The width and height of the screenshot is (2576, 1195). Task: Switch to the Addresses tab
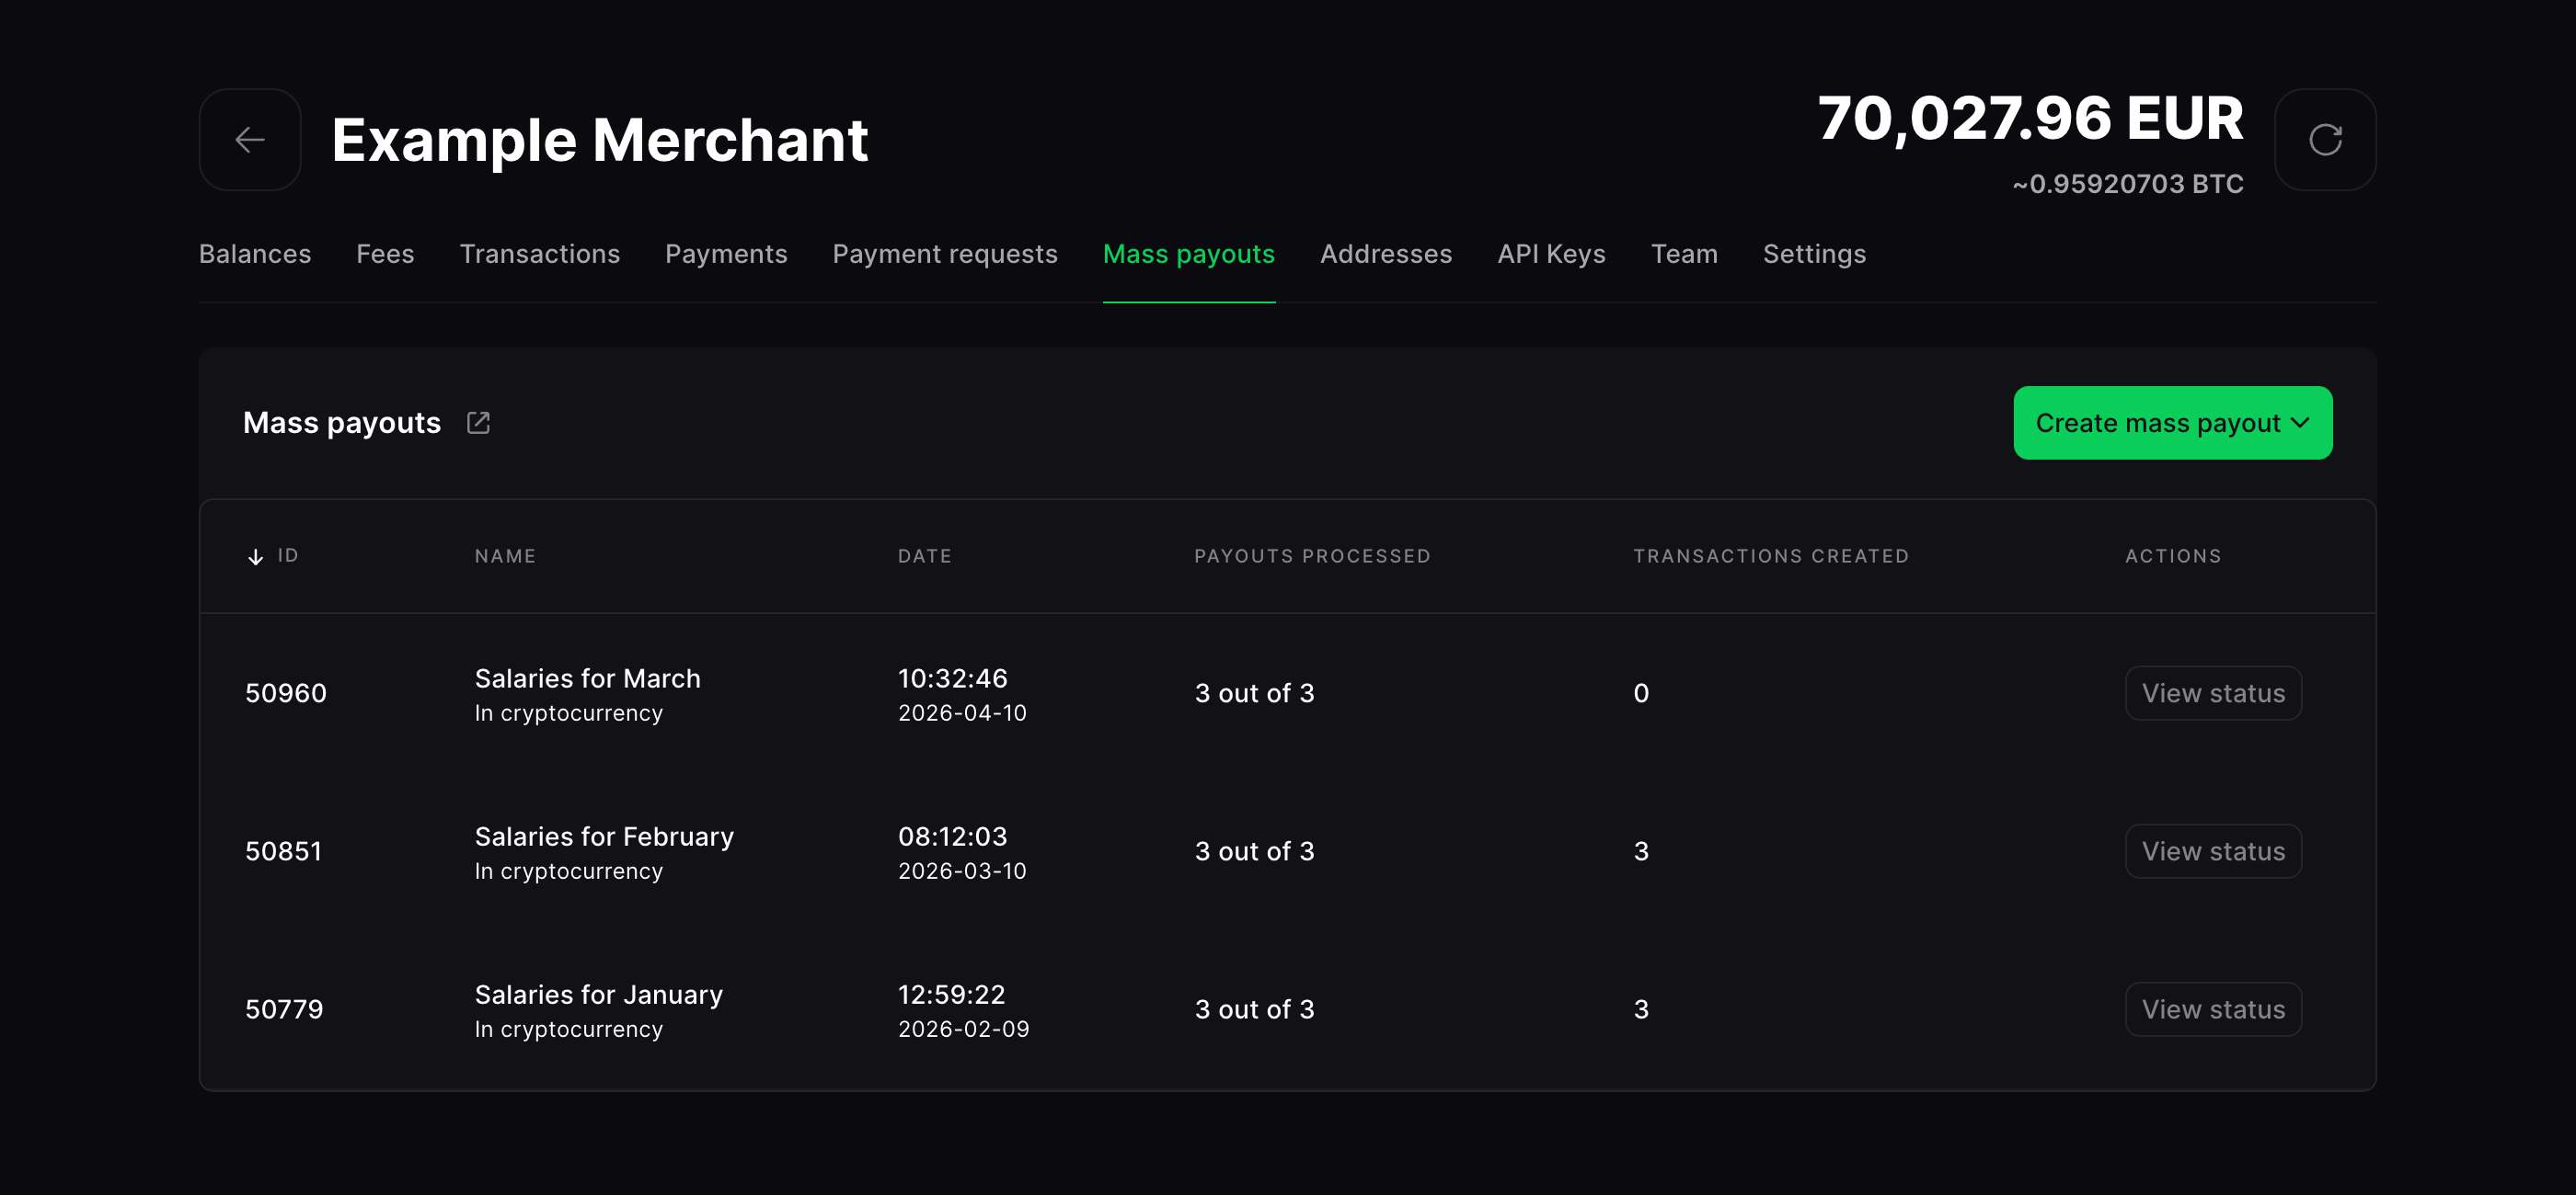tap(1385, 254)
